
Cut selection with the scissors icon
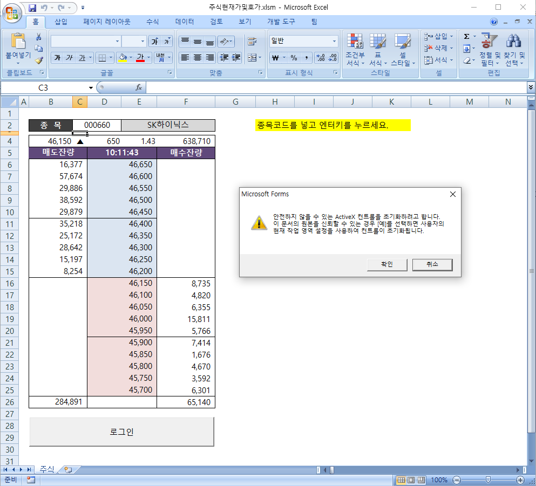(39, 37)
